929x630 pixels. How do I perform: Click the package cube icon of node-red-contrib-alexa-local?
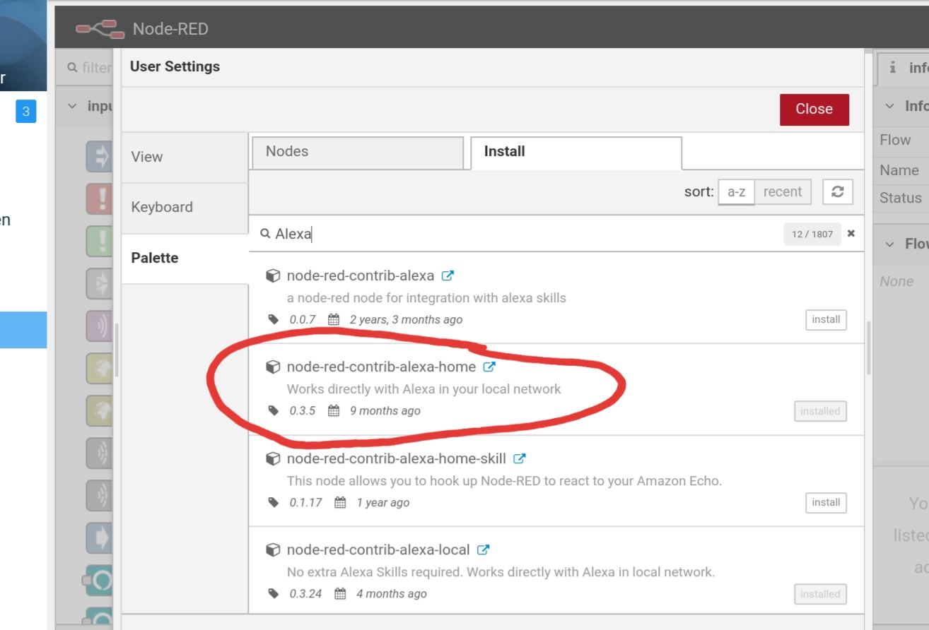[x=272, y=549]
